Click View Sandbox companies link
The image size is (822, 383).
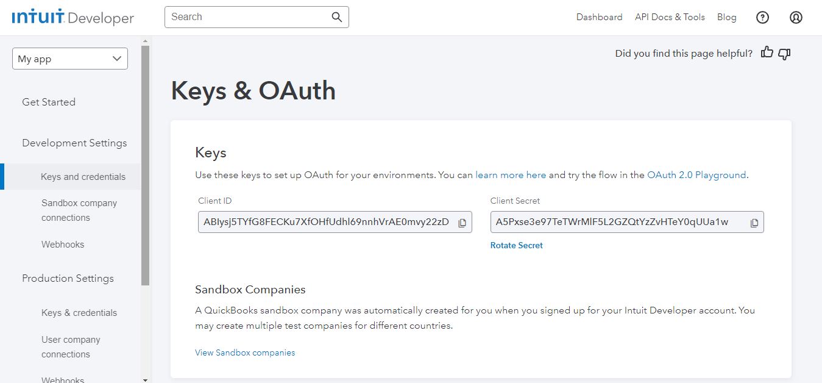click(245, 353)
